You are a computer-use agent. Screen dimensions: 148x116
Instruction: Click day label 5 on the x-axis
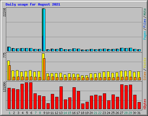click(x=27, y=113)
